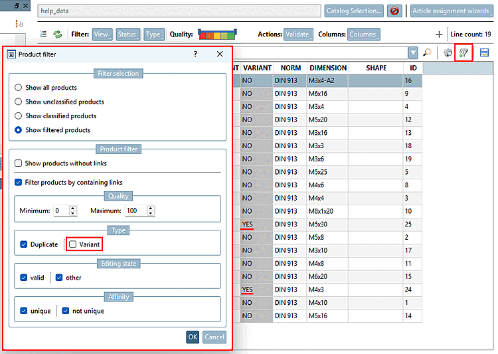
Task: Click the DIN 913 cell in M4x10 row
Action: 290,302
